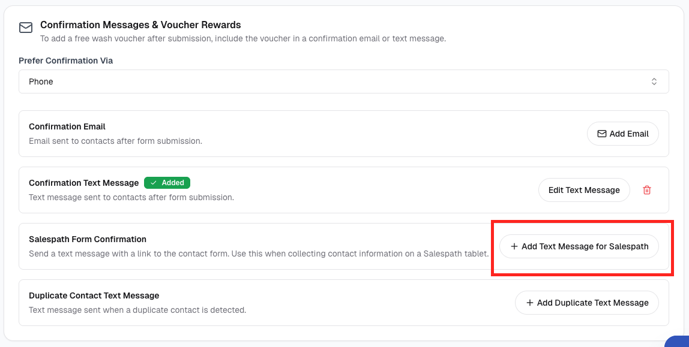Open Edit Text Message
689x347 pixels.
pos(584,190)
